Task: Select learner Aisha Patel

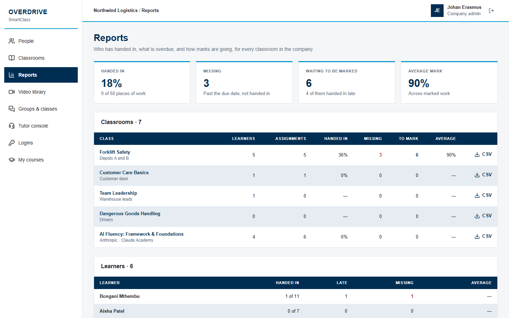Action: tap(112, 311)
